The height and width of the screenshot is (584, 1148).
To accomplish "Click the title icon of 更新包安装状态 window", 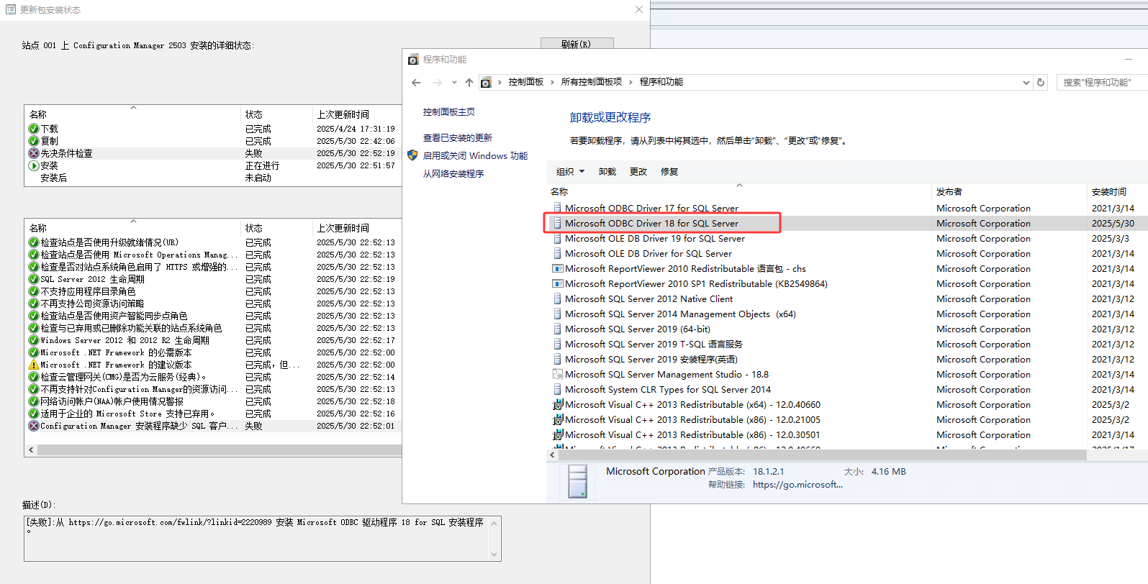I will point(11,9).
